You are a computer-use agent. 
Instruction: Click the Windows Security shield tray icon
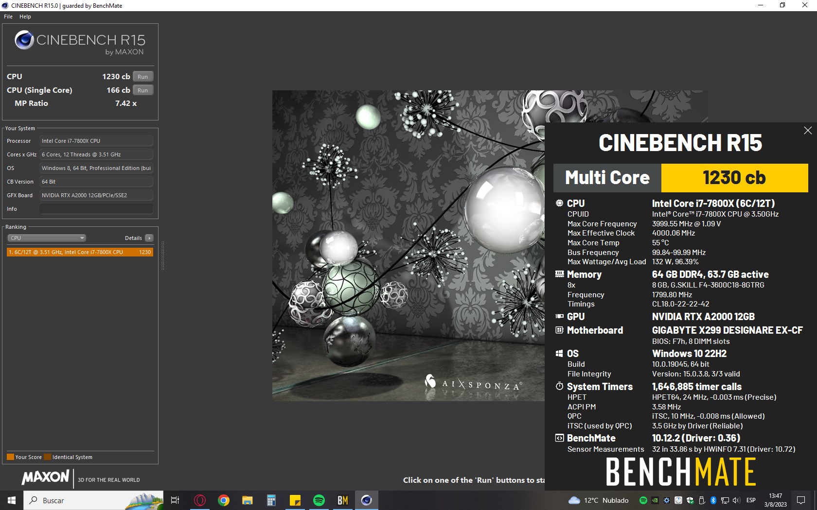tap(690, 500)
